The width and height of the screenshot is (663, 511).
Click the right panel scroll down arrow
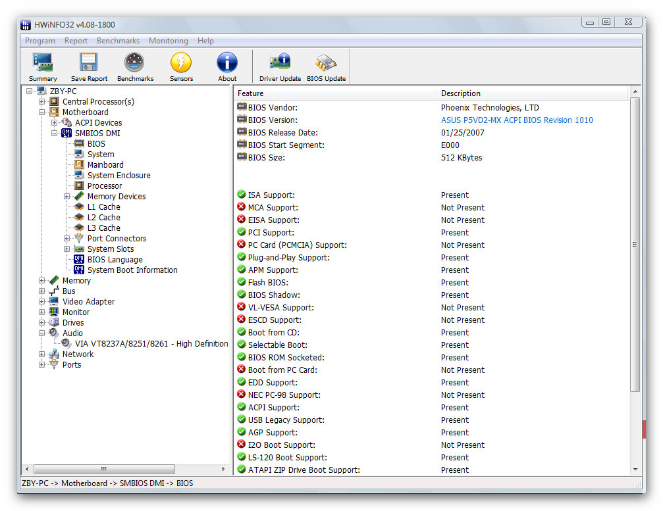click(635, 470)
